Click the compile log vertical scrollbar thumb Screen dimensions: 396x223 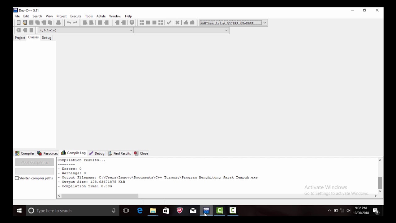[x=380, y=183]
